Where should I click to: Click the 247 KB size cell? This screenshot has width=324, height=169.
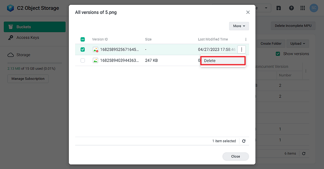[151, 61]
